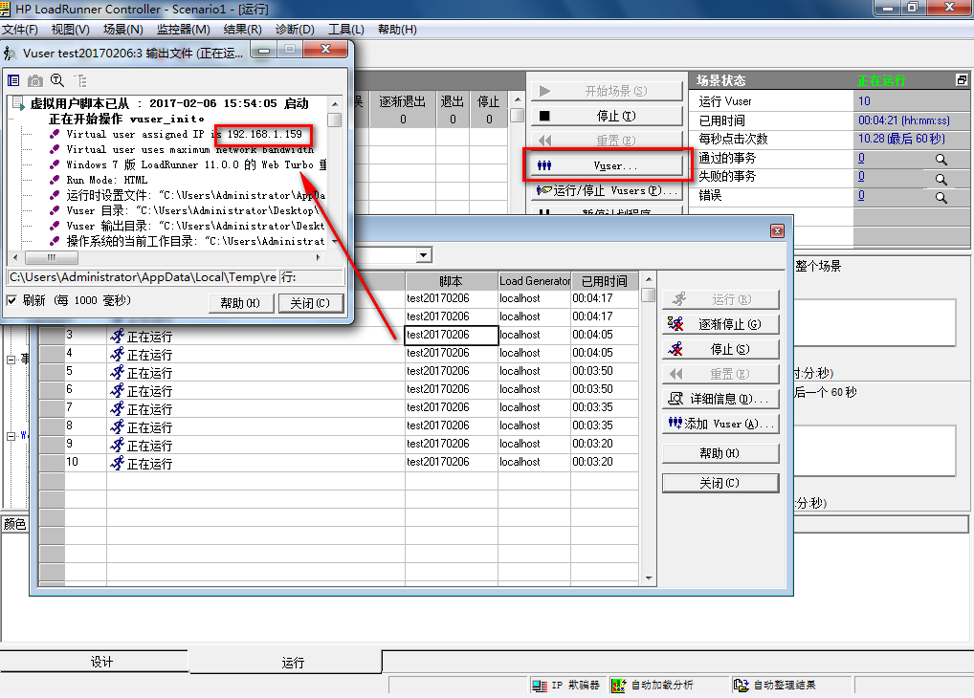974x698 pixels.
Task: Click the Run/Stop Vusers button
Action: [x=607, y=190]
